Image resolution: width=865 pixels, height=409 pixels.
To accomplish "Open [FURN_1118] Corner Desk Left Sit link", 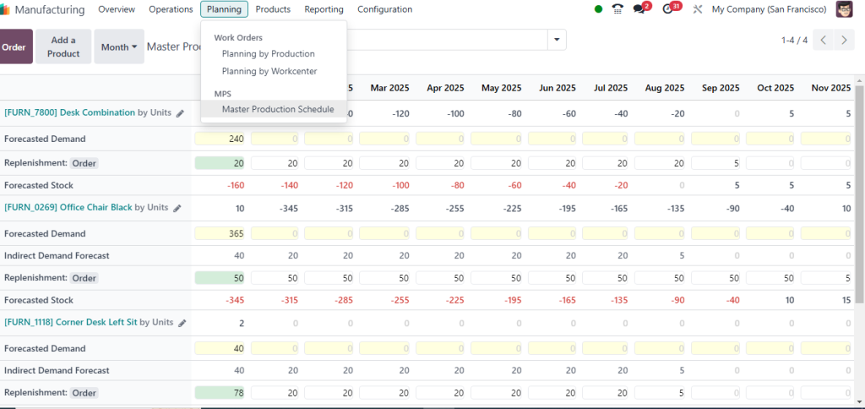I will pyautogui.click(x=71, y=322).
